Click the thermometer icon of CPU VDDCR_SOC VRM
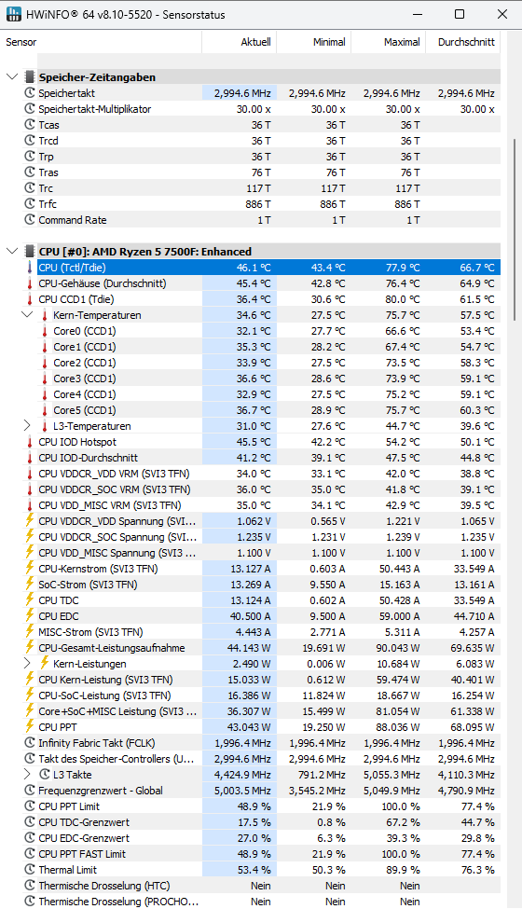Screen dimensions: 522x909 pos(30,489)
